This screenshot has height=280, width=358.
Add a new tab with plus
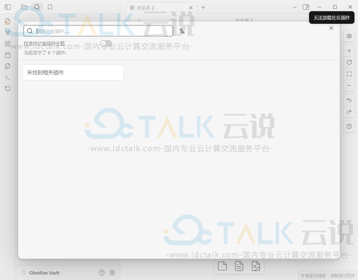[x=203, y=8]
